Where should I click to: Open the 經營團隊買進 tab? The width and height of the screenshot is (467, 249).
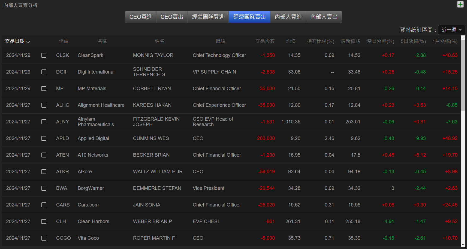tap(208, 17)
